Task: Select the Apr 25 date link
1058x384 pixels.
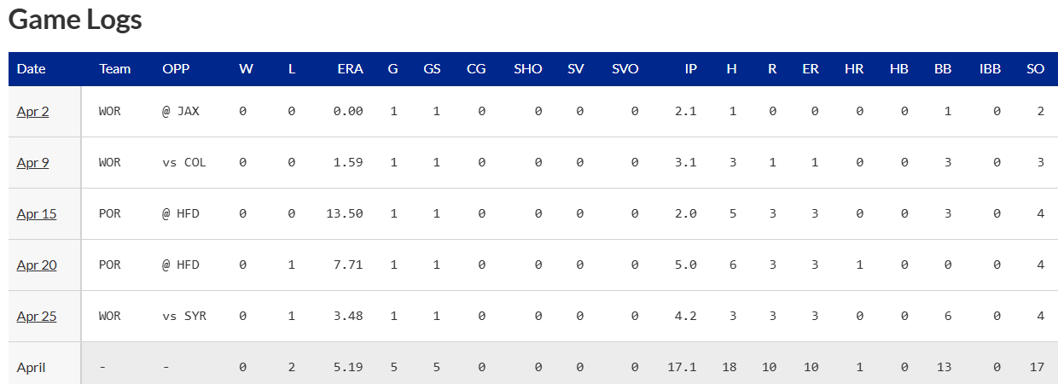Action: [x=37, y=316]
